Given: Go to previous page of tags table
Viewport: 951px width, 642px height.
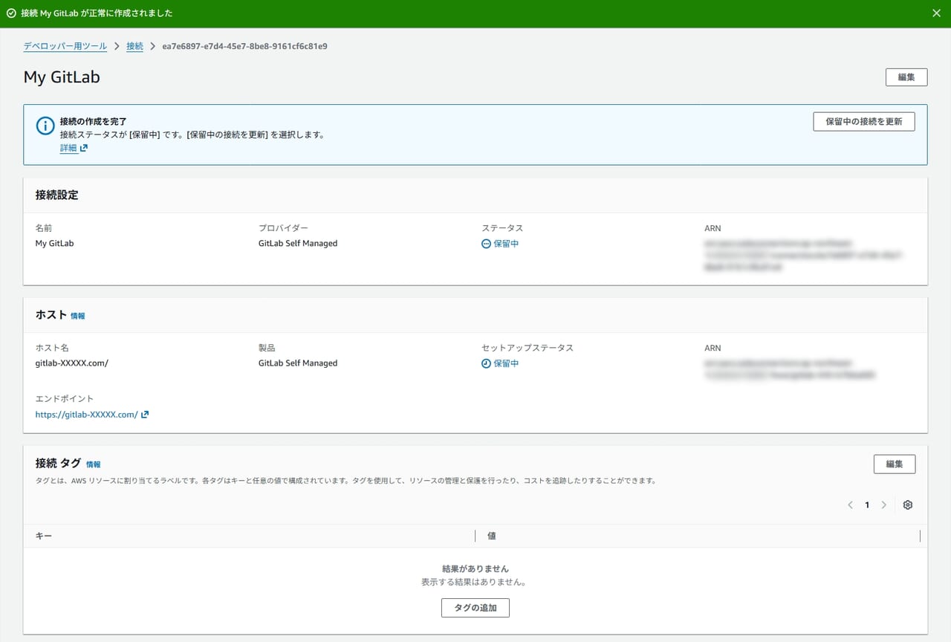Looking at the screenshot, I should tap(850, 505).
